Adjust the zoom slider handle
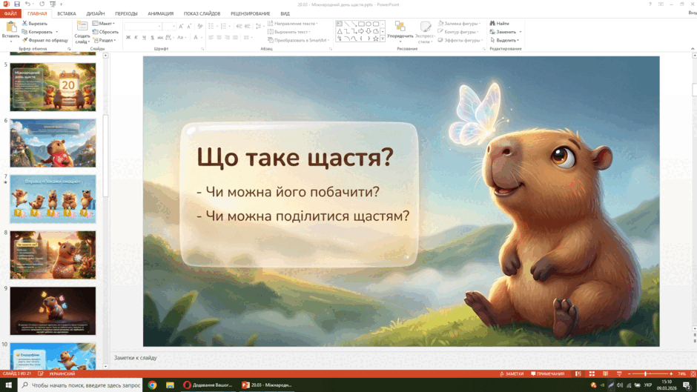The width and height of the screenshot is (697, 392). (645, 373)
